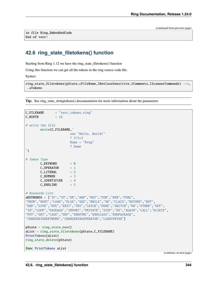
Task: Click footer "42.6. ring_state_filetokens() function"
Action: [x=57, y=265]
